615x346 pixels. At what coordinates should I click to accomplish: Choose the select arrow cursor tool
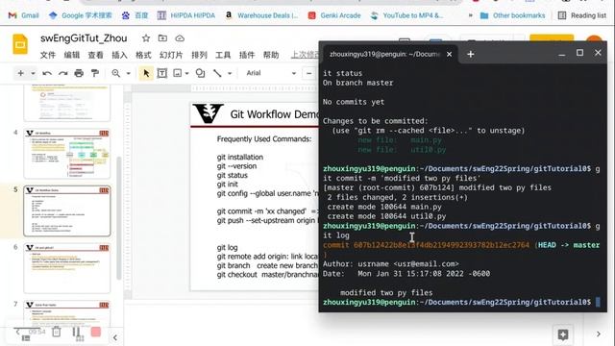coord(146,73)
